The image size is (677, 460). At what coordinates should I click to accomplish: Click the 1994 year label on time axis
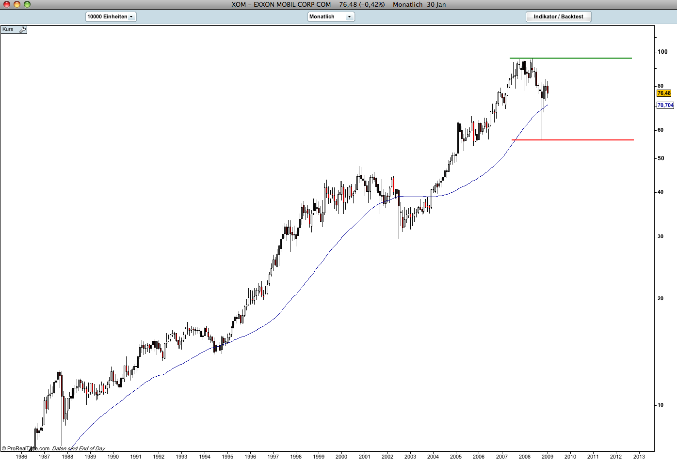pos(205,456)
